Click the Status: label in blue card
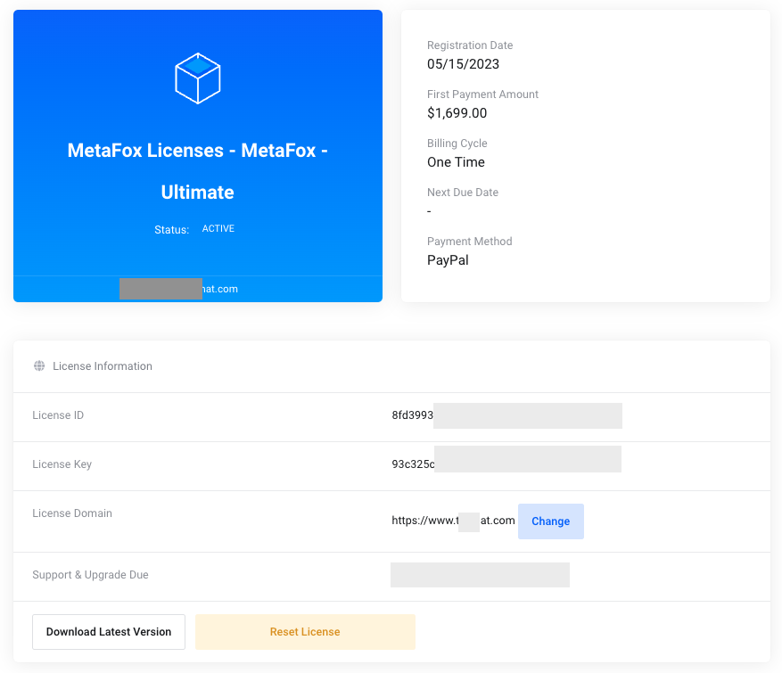The image size is (782, 673). pos(171,230)
